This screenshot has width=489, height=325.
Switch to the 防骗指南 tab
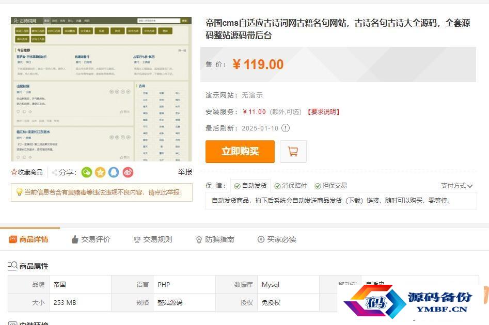[215, 239]
